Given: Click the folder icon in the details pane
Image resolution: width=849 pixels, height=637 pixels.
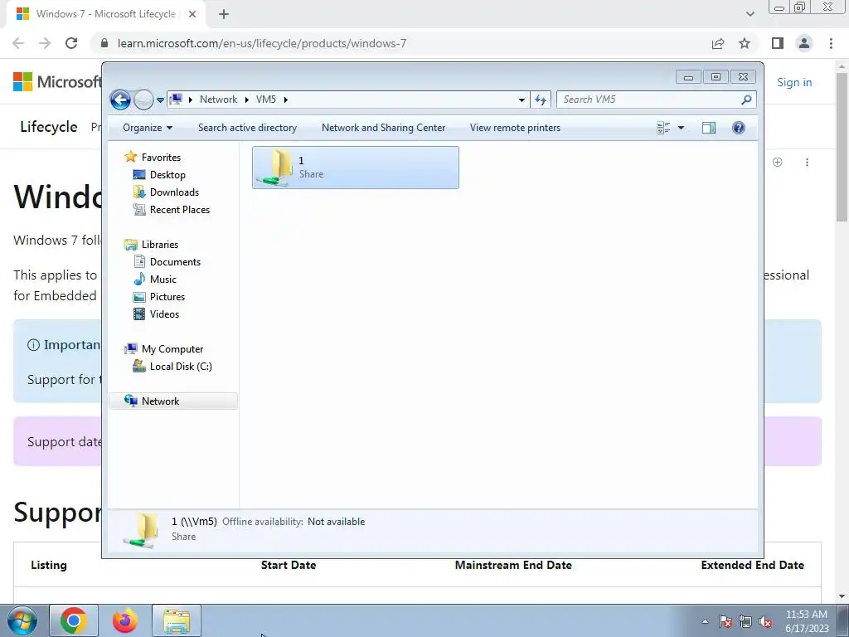Looking at the screenshot, I should (141, 530).
